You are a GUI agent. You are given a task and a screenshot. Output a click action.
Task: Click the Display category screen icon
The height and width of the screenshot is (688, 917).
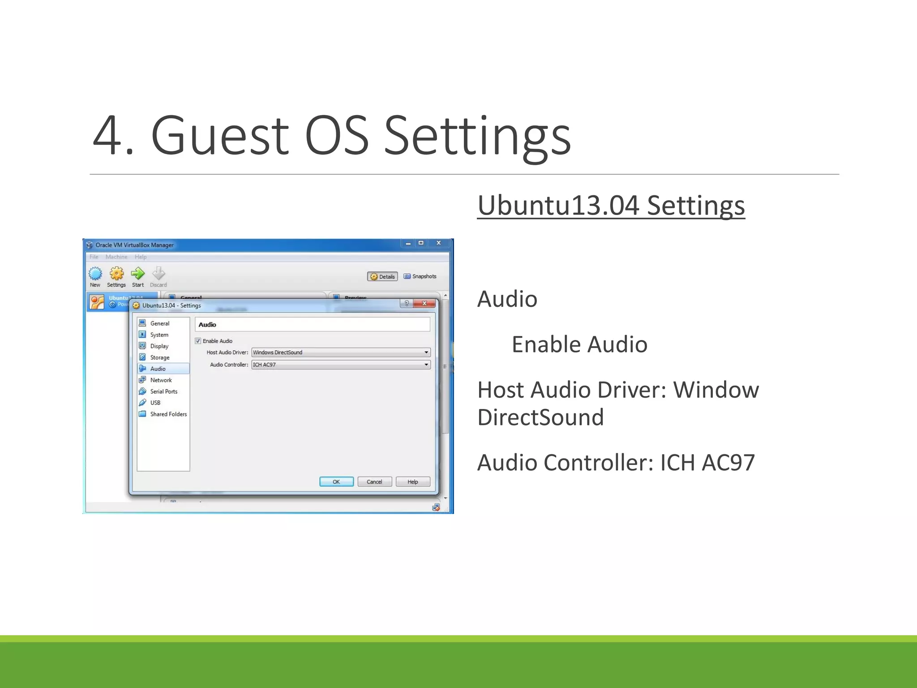142,346
